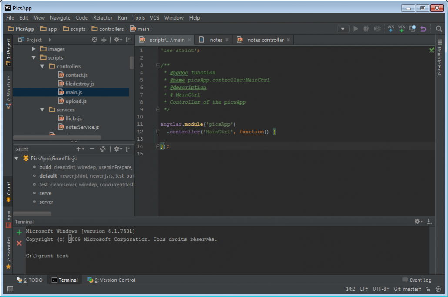Viewport: 448px width, 297px height.
Task: Open the Refactor menu
Action: click(103, 18)
